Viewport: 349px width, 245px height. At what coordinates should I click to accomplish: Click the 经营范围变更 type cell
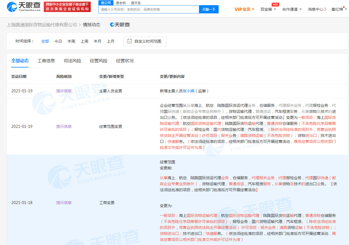(x=111, y=126)
